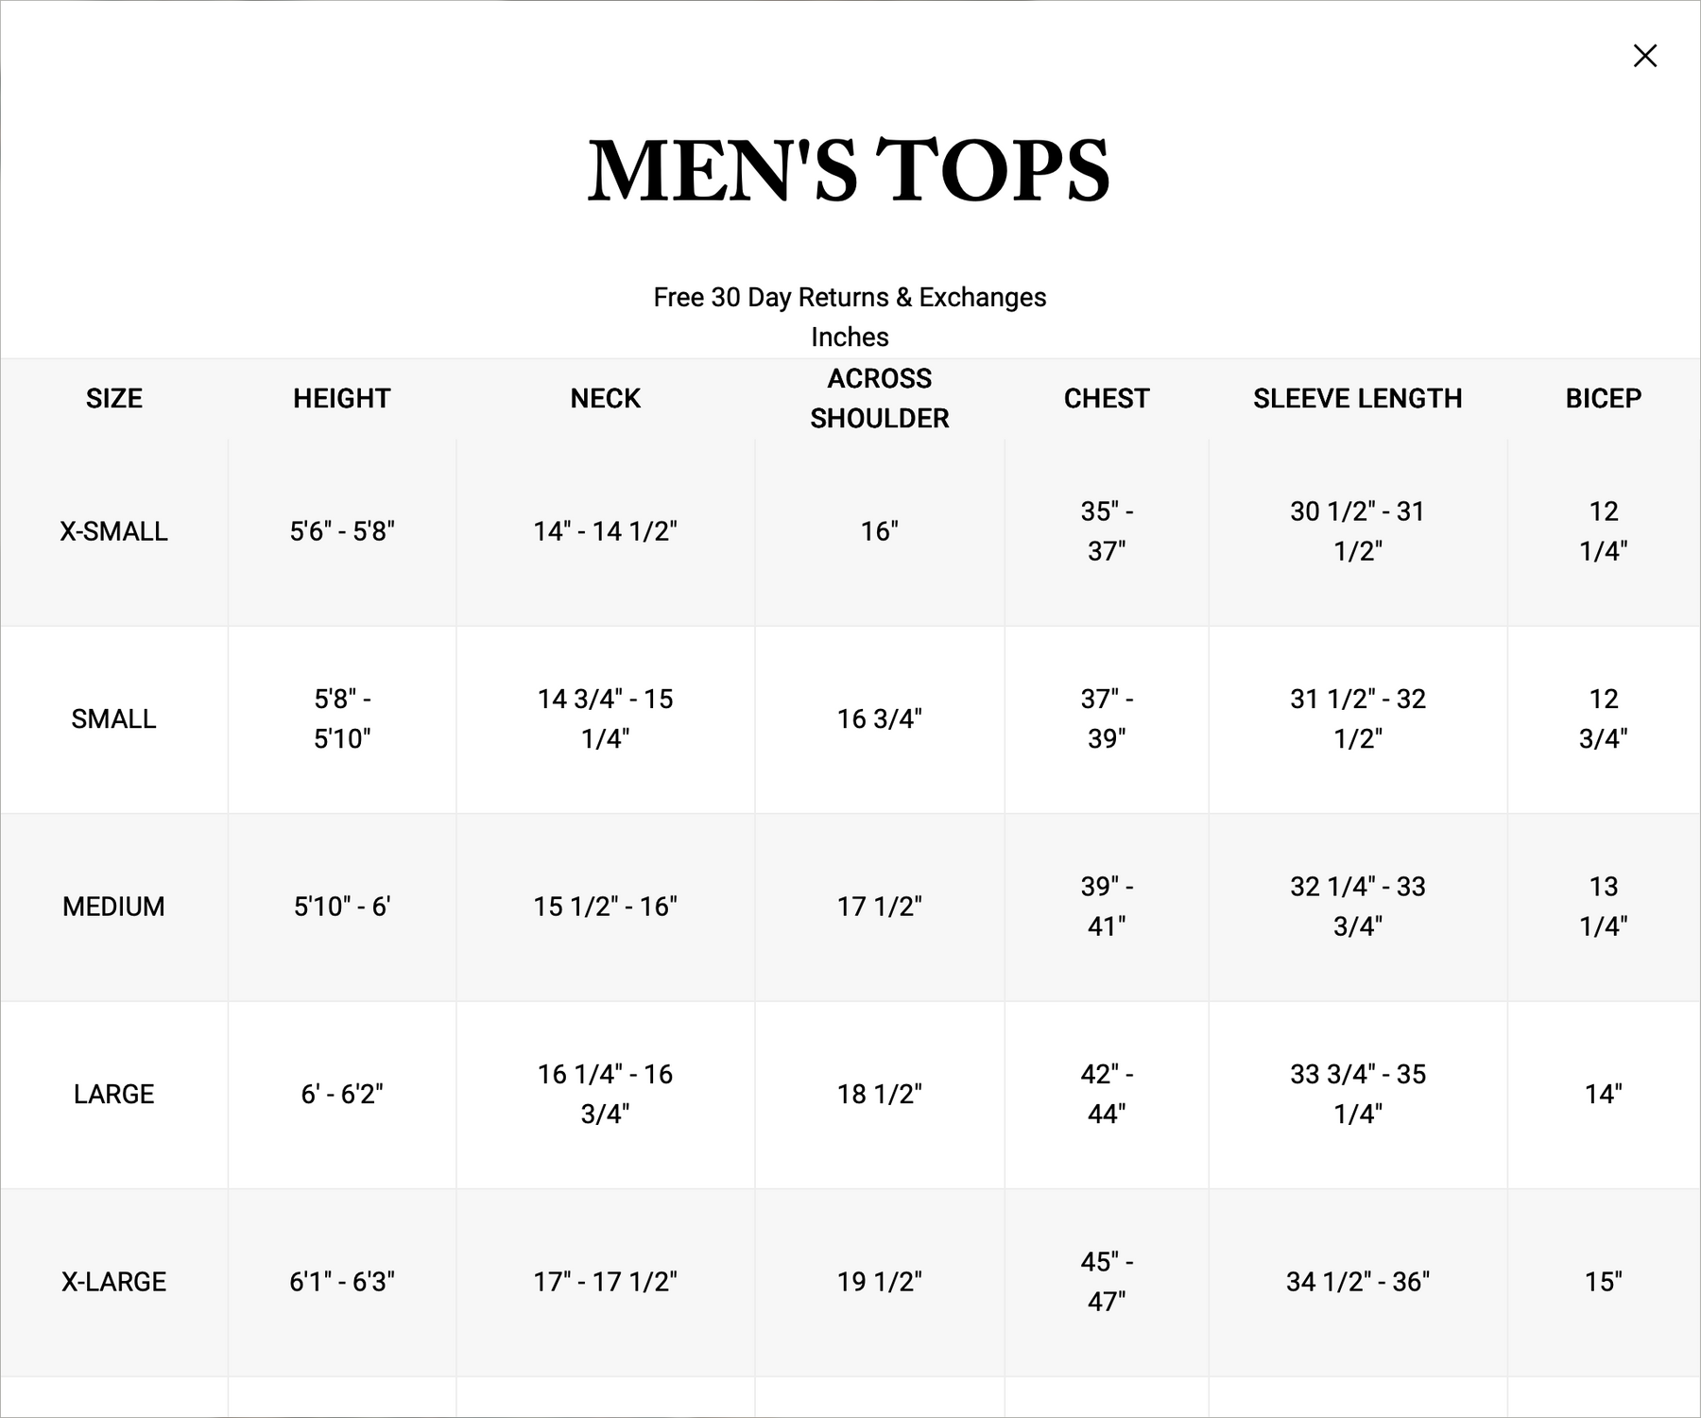Click the SLEEVE LENGTH column header
Image resolution: width=1701 pixels, height=1418 pixels.
(1357, 399)
